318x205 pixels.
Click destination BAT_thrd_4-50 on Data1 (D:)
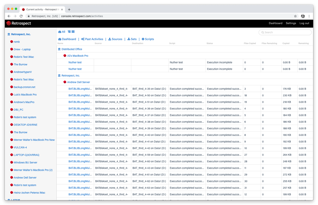(x=149, y=96)
